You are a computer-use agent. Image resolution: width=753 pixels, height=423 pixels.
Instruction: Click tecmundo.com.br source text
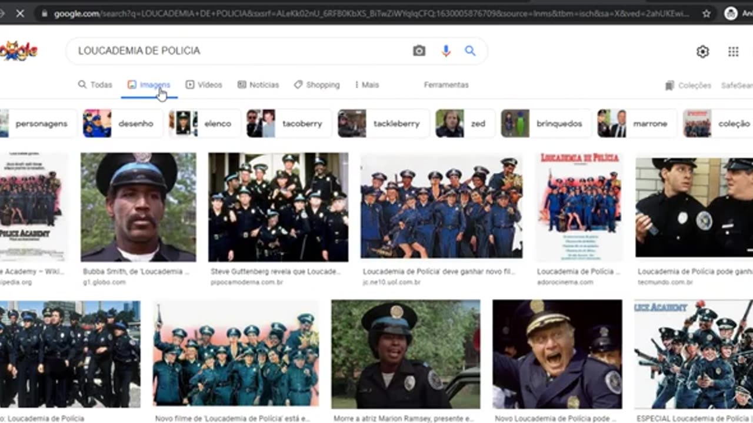[x=665, y=282]
